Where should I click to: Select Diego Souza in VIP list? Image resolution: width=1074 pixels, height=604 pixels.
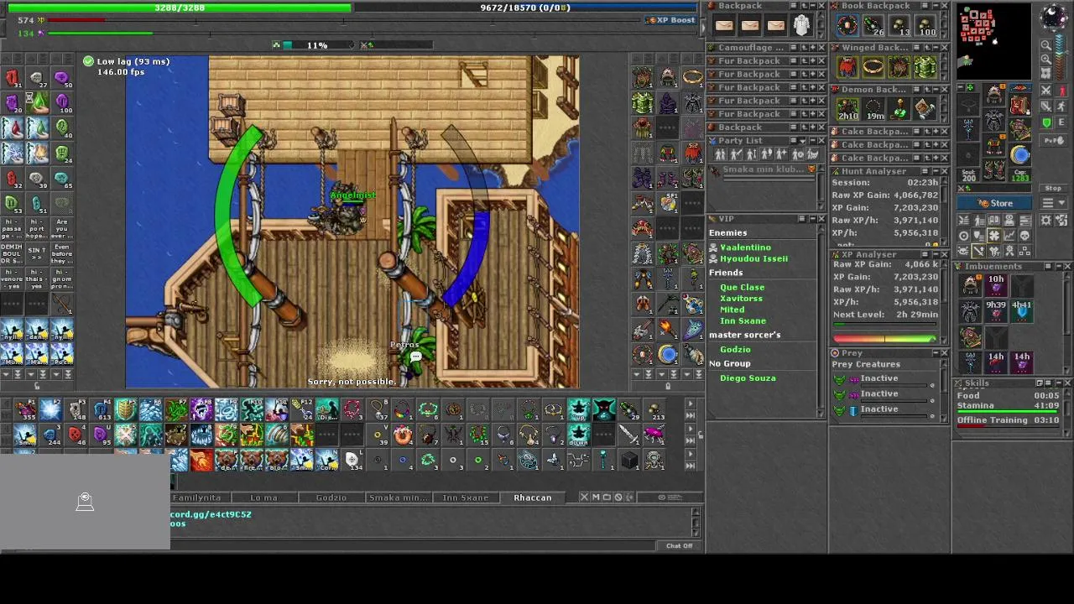[748, 377]
